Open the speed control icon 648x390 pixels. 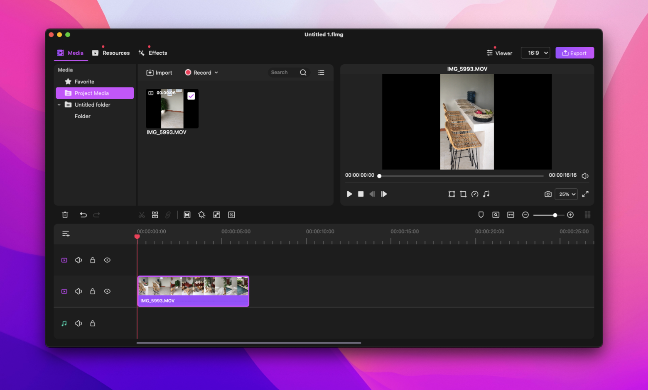pyautogui.click(x=475, y=194)
